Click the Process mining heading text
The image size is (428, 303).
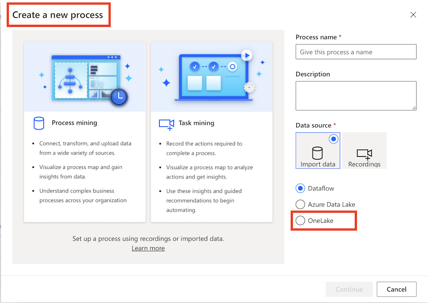(x=74, y=123)
